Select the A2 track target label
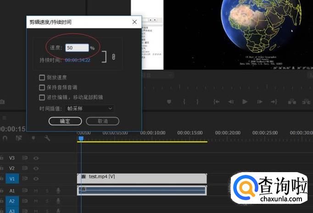The height and width of the screenshot is (213, 313). tap(12, 201)
